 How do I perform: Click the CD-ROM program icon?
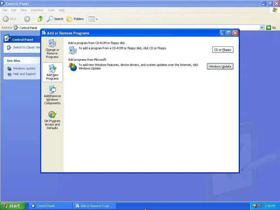(x=73, y=50)
